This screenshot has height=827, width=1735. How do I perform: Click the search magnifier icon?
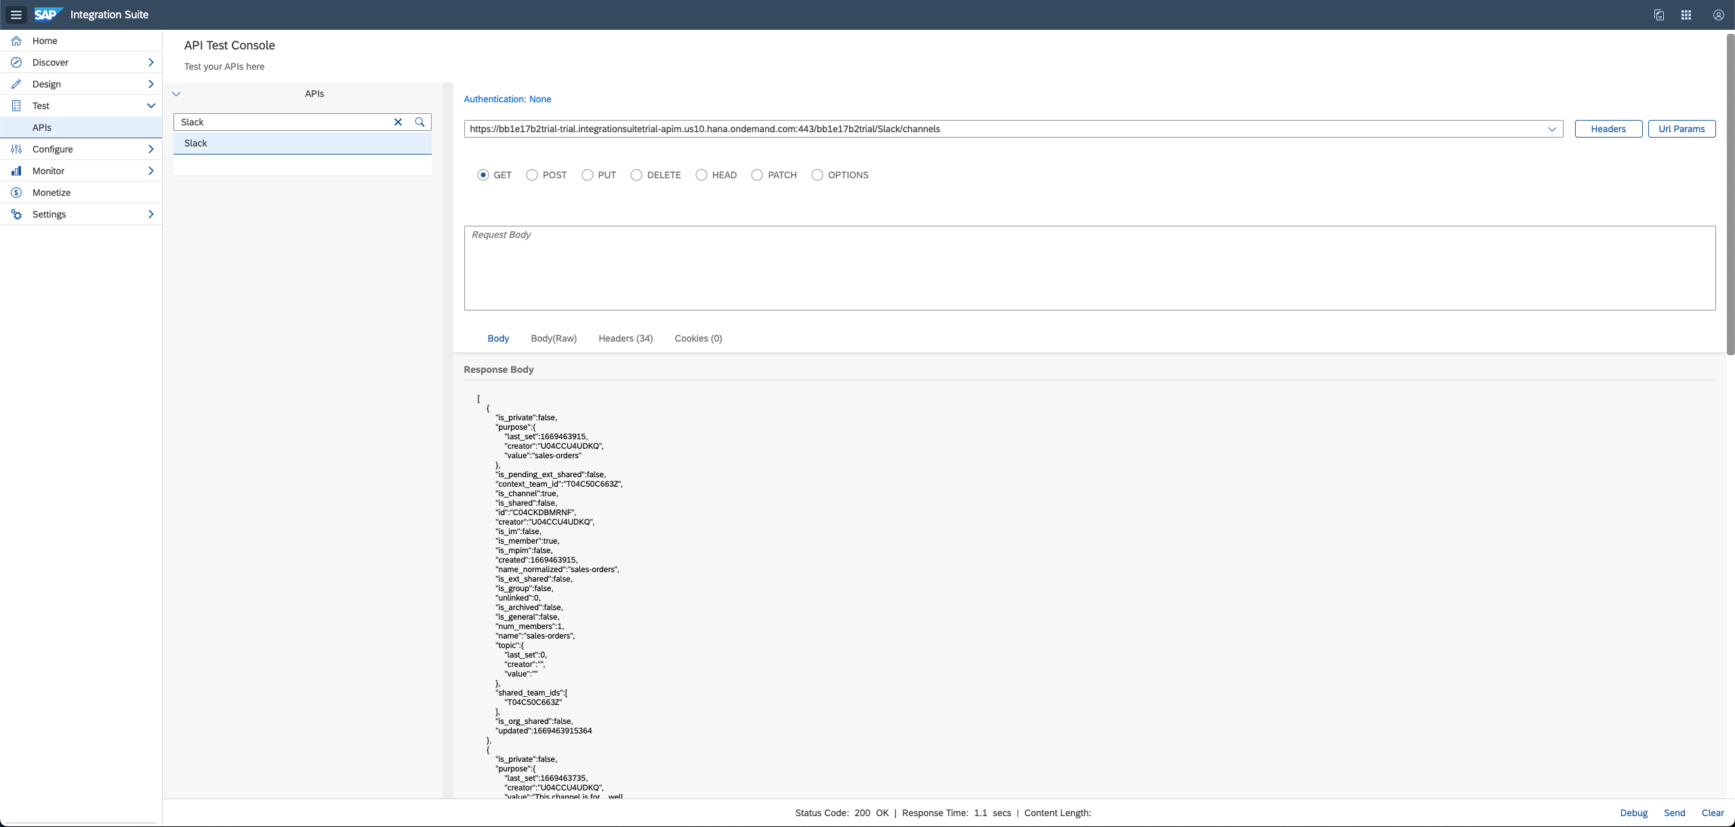[420, 122]
